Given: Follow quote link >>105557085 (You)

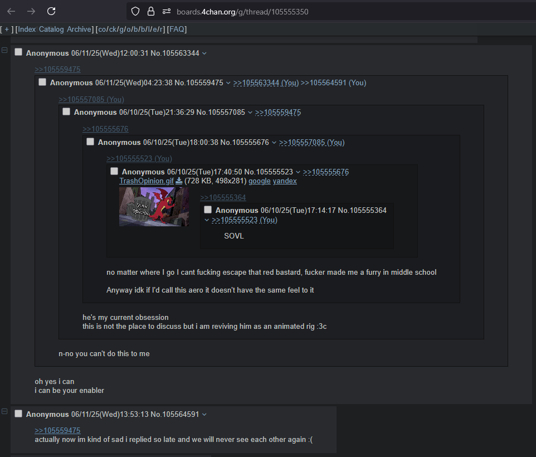Looking at the screenshot, I should [91, 99].
